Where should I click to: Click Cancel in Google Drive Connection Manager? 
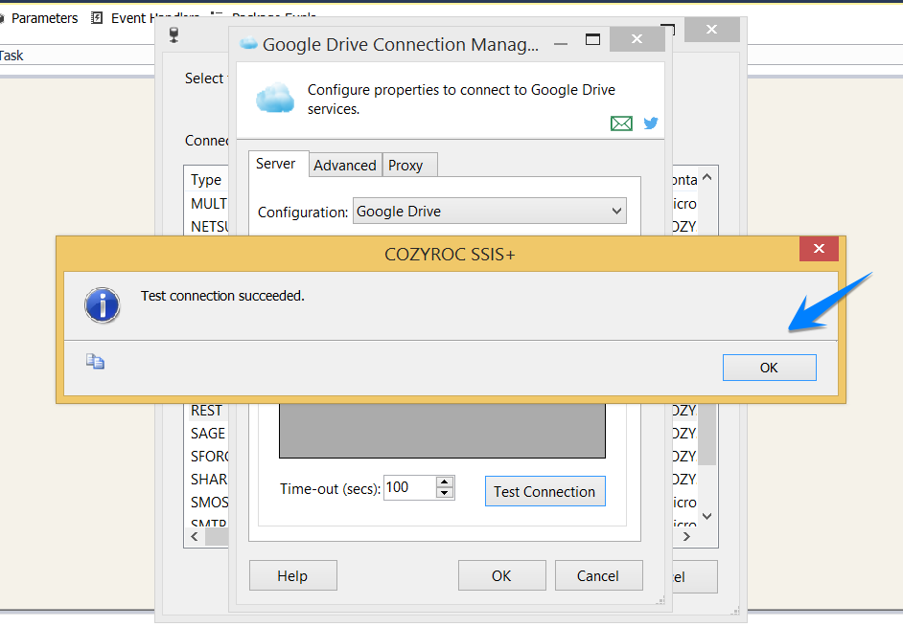[x=598, y=576]
